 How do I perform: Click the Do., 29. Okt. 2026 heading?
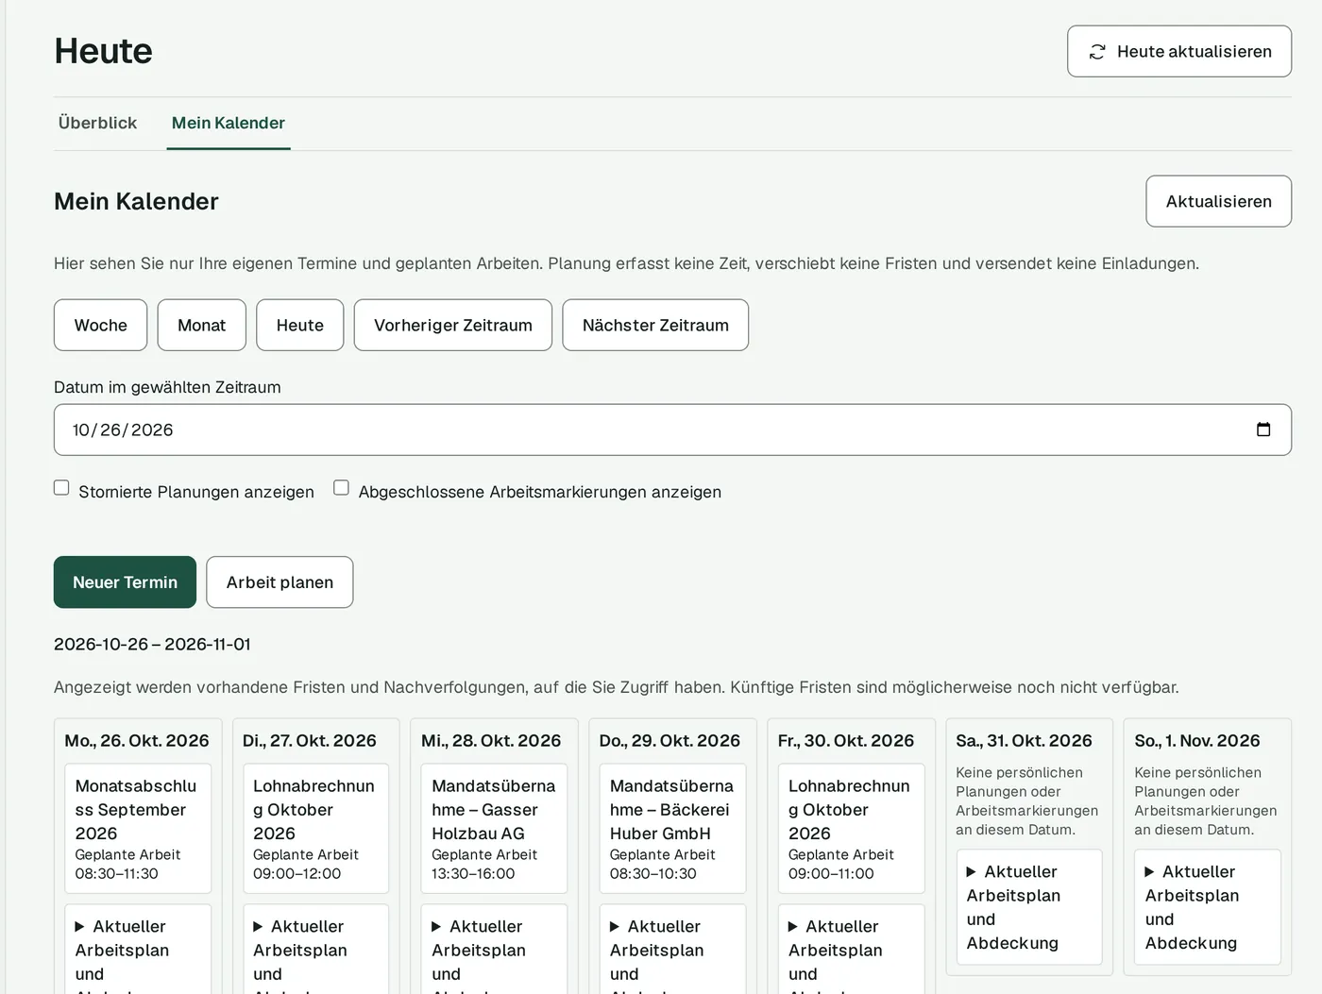669,741
